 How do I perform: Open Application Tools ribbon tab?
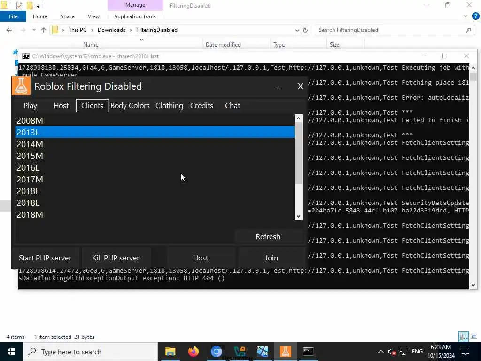pyautogui.click(x=135, y=16)
